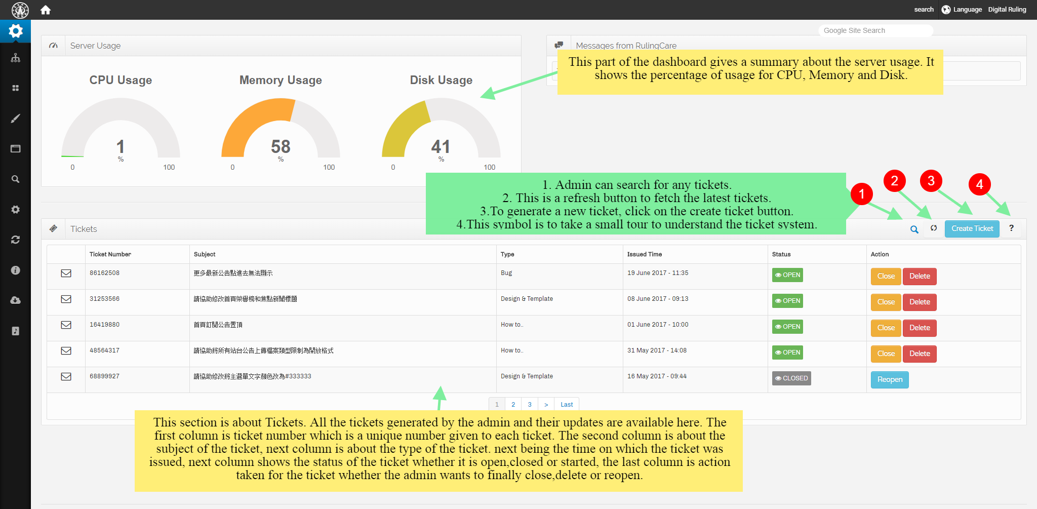Click the sidebar magnifier search icon
This screenshot has height=509, width=1037.
[x=16, y=179]
